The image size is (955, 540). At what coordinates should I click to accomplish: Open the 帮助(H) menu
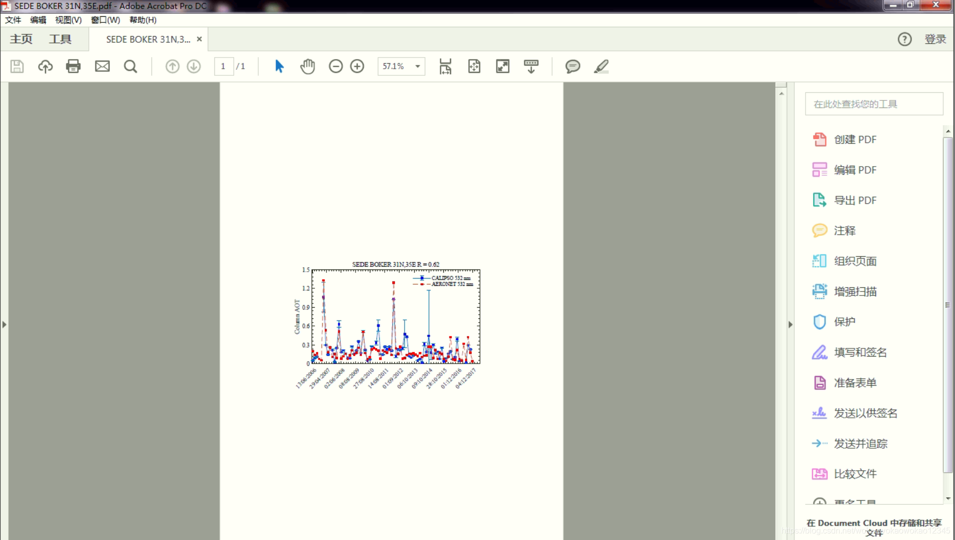(x=143, y=20)
